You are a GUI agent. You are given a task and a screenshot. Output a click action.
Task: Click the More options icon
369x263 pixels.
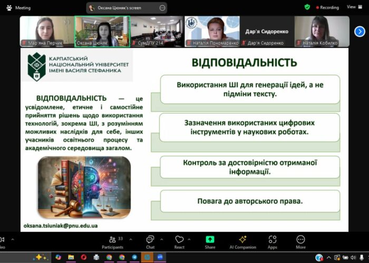(x=300, y=241)
